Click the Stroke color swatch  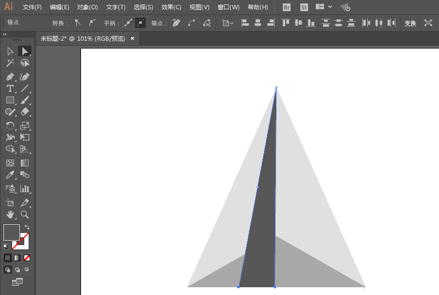(x=24, y=245)
